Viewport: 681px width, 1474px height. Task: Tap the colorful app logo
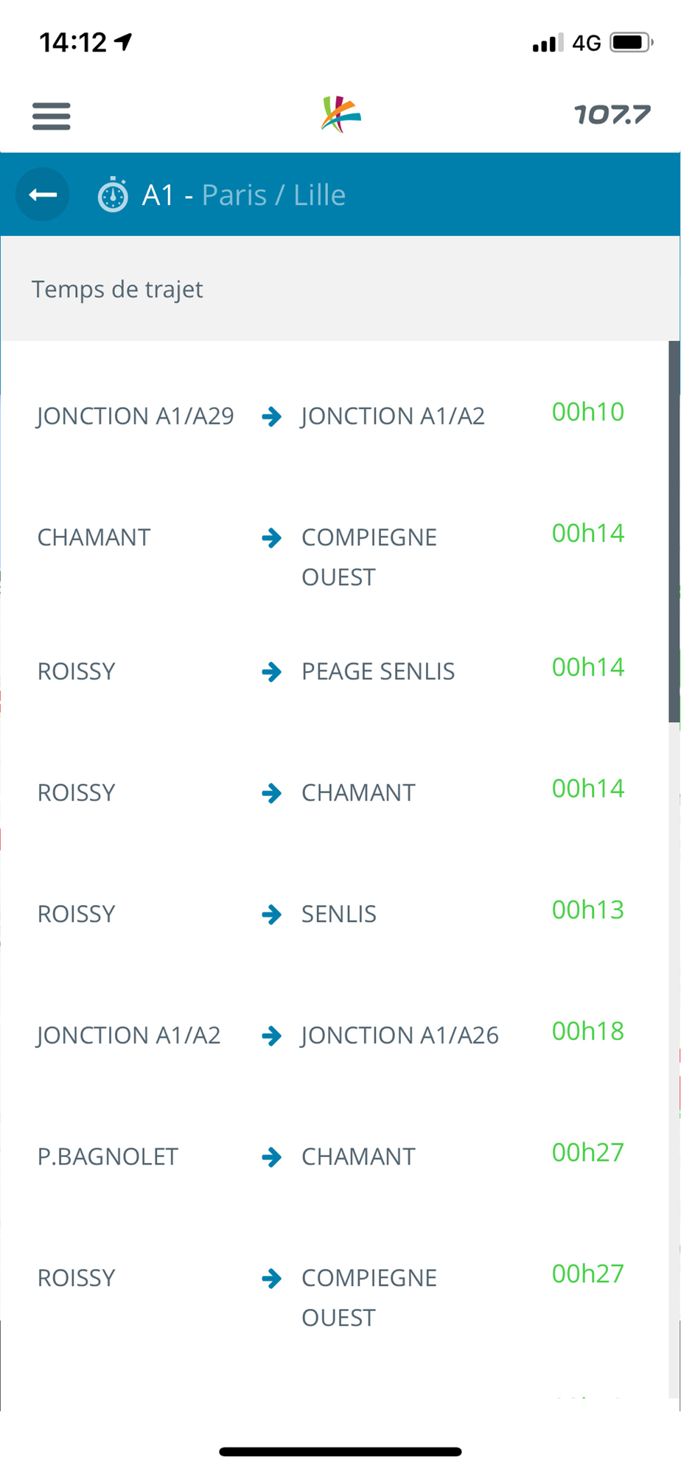pos(340,115)
